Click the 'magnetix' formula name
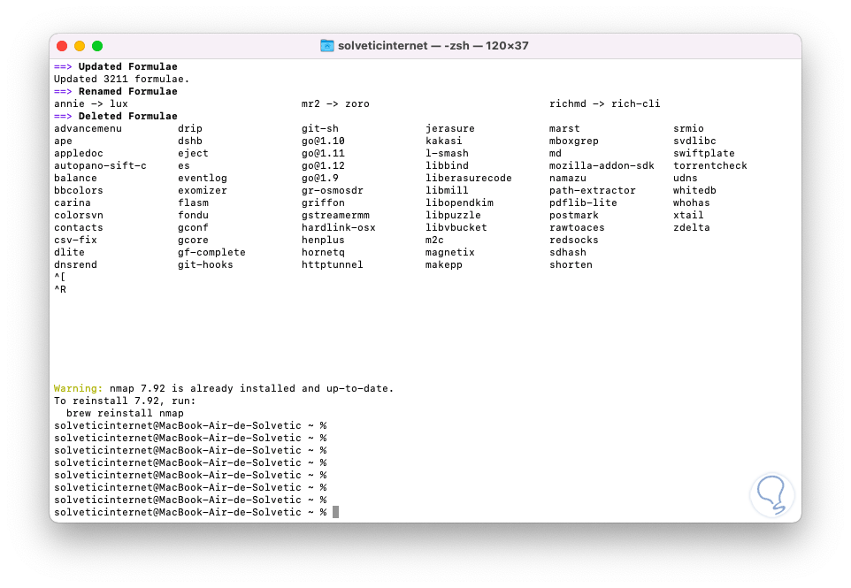Image resolution: width=851 pixels, height=588 pixels. (x=450, y=252)
